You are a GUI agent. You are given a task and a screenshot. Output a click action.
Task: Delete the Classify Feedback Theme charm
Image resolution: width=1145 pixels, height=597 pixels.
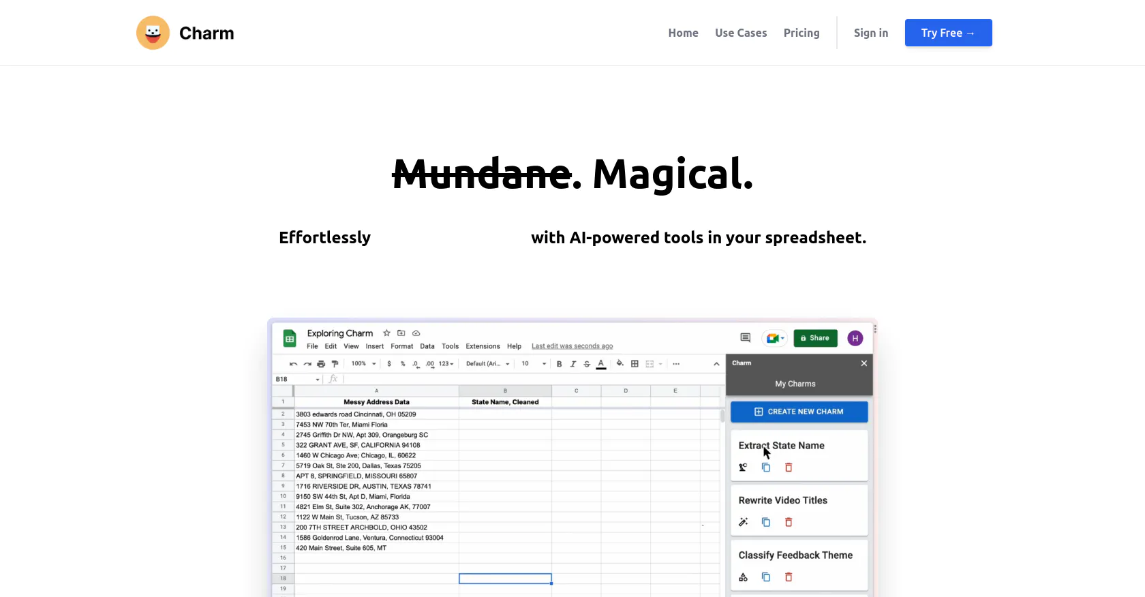(x=789, y=577)
